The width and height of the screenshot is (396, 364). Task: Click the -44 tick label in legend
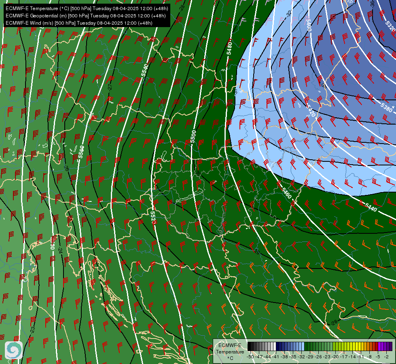[x=267, y=357]
